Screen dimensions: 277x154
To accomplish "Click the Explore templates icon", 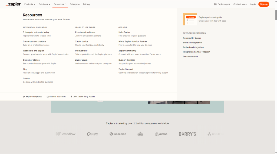I will click(24, 97).
